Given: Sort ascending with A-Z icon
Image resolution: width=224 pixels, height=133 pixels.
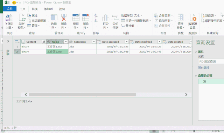Looking at the screenshot, I should point(96,15).
